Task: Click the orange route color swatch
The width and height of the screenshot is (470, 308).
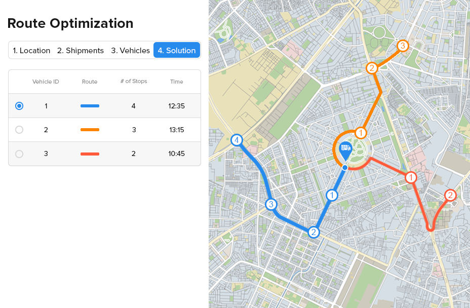Action: click(x=90, y=130)
